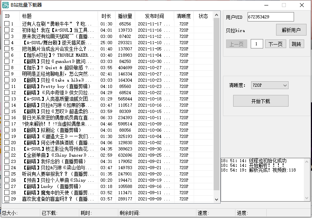
Task: Click the row titled Pretty boy（直播剪辑）
Action: point(59,86)
